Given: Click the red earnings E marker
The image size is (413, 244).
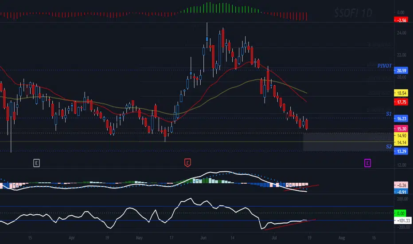Looking at the screenshot, I should click(x=187, y=163).
